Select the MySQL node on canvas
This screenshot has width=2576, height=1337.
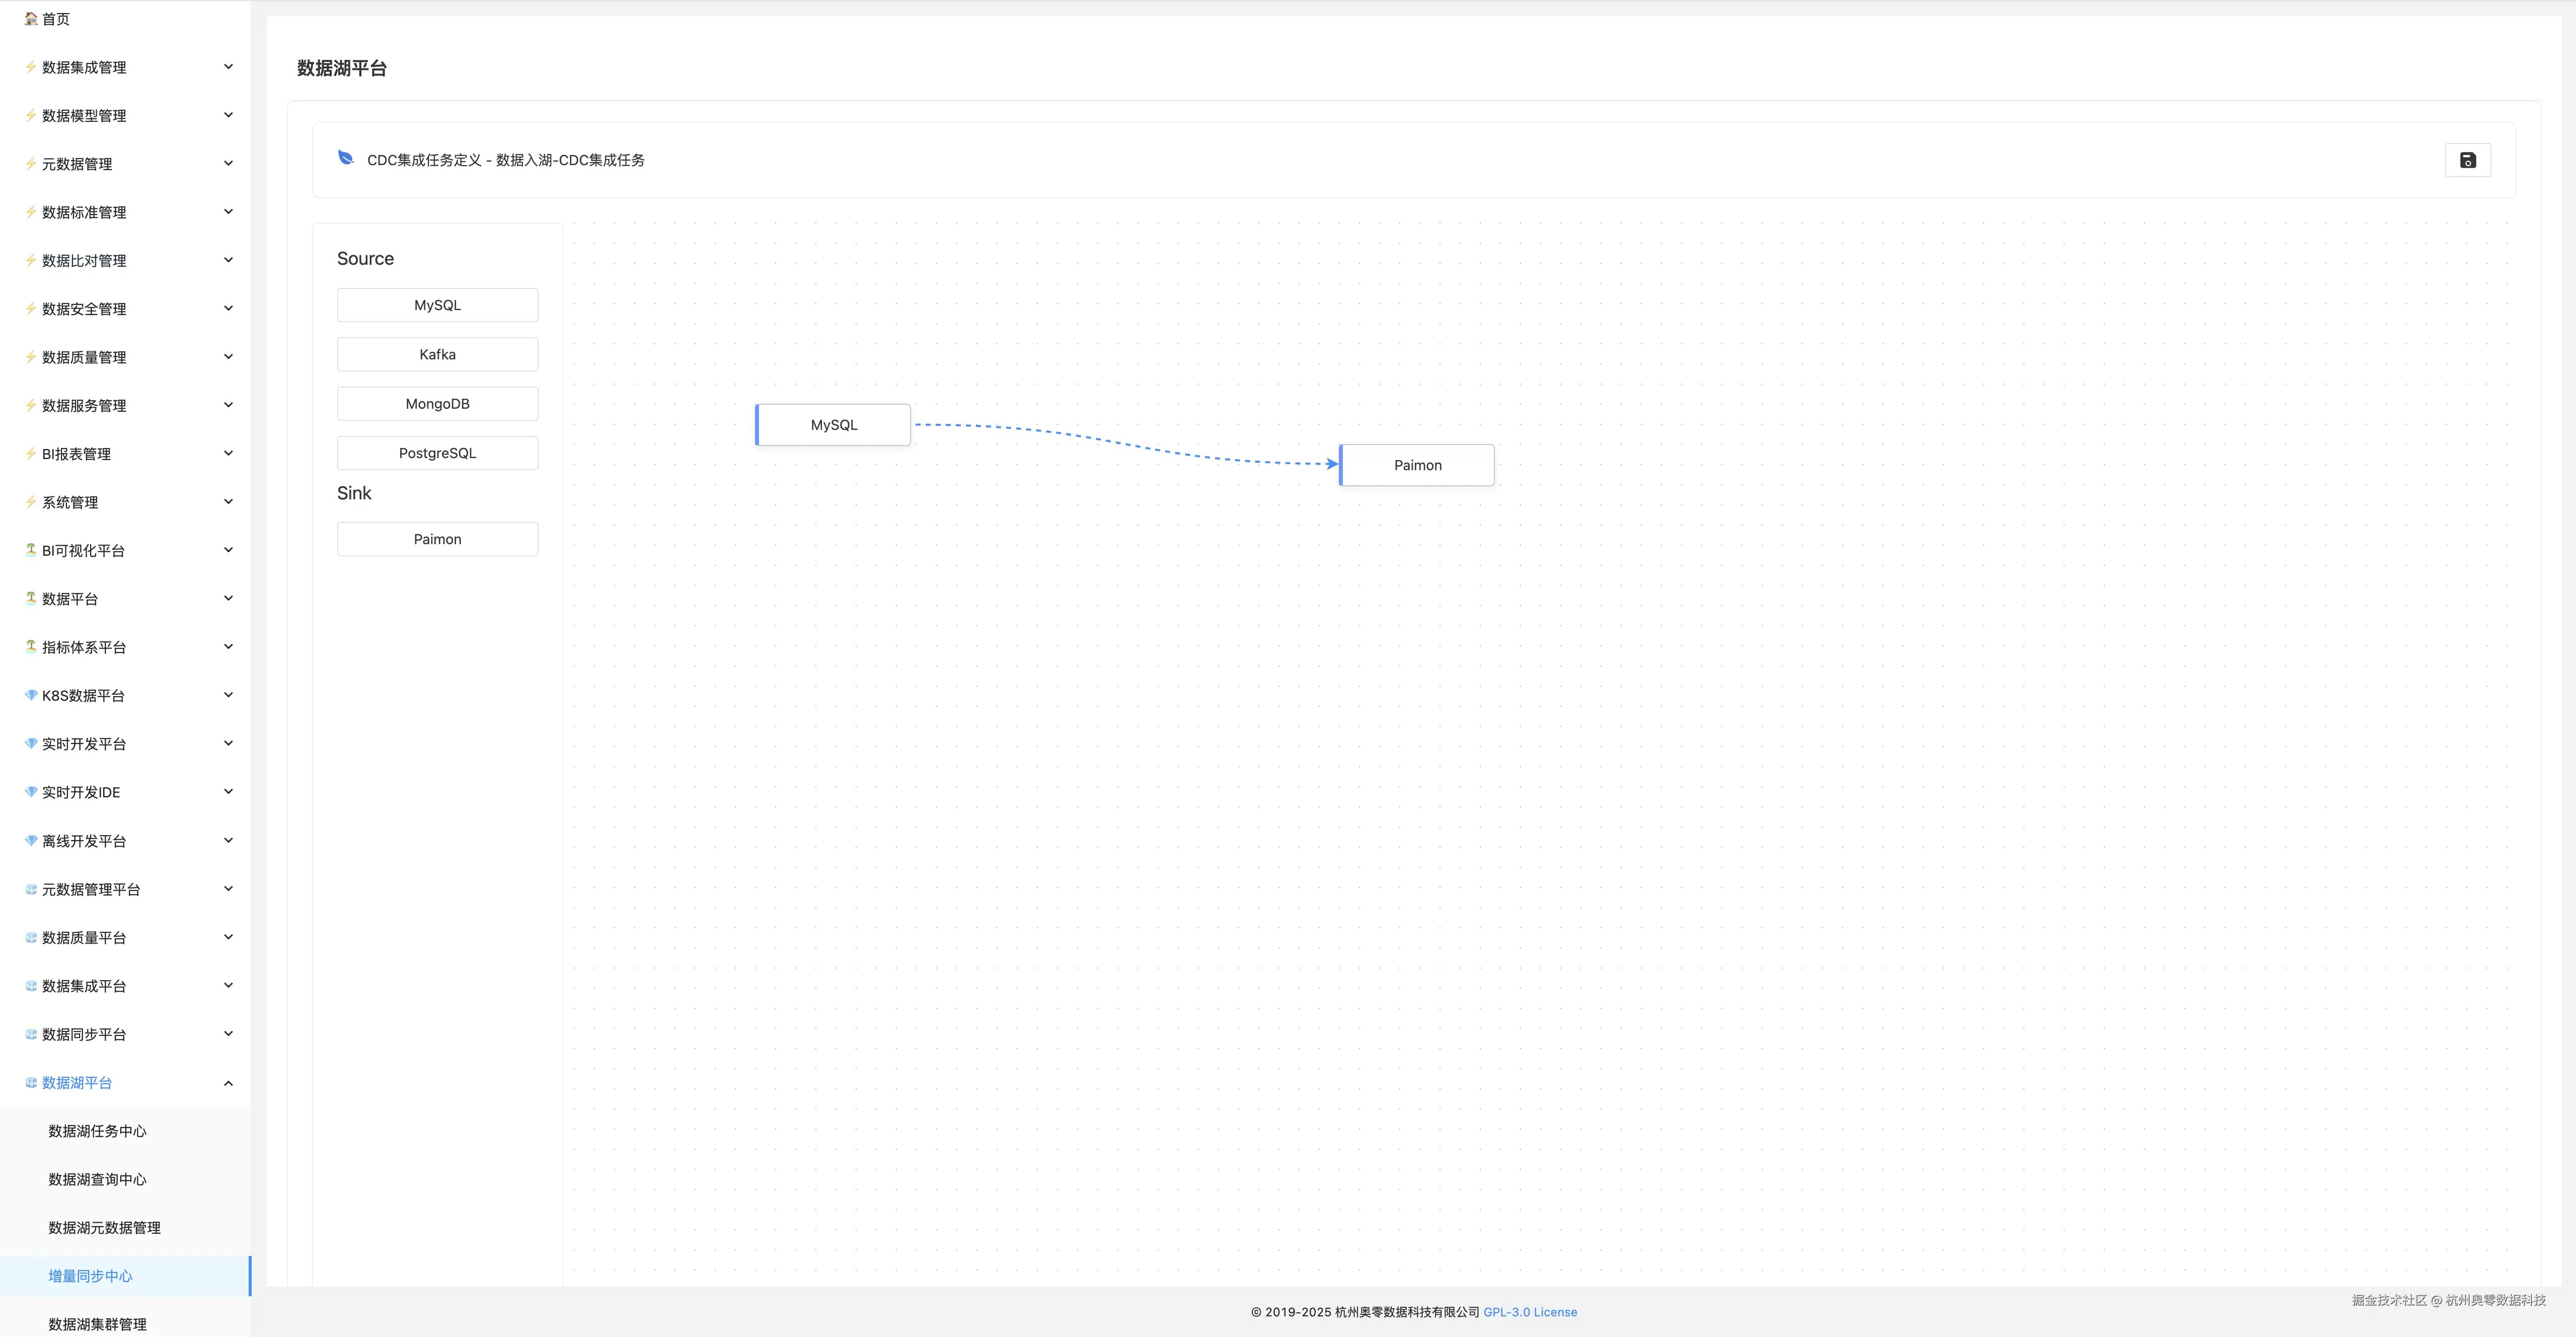tap(833, 425)
